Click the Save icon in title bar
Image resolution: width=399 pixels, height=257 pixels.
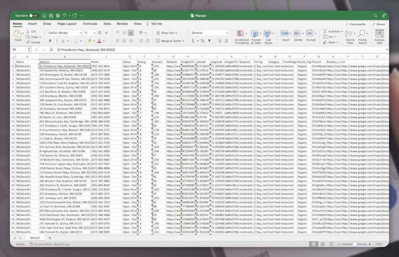click(x=51, y=16)
